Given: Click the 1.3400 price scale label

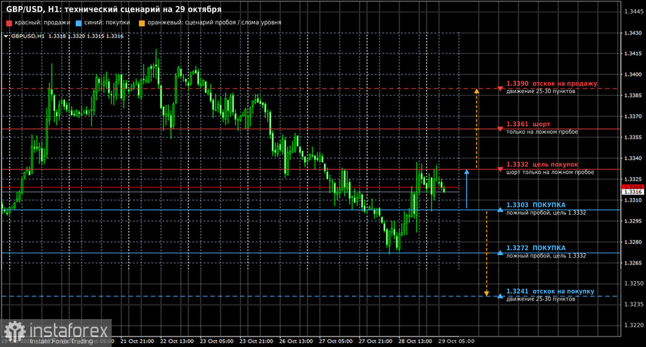Looking at the screenshot, I should (x=633, y=74).
